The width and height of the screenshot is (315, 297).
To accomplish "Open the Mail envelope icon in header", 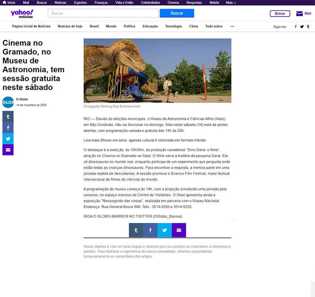I will pyautogui.click(x=299, y=13).
